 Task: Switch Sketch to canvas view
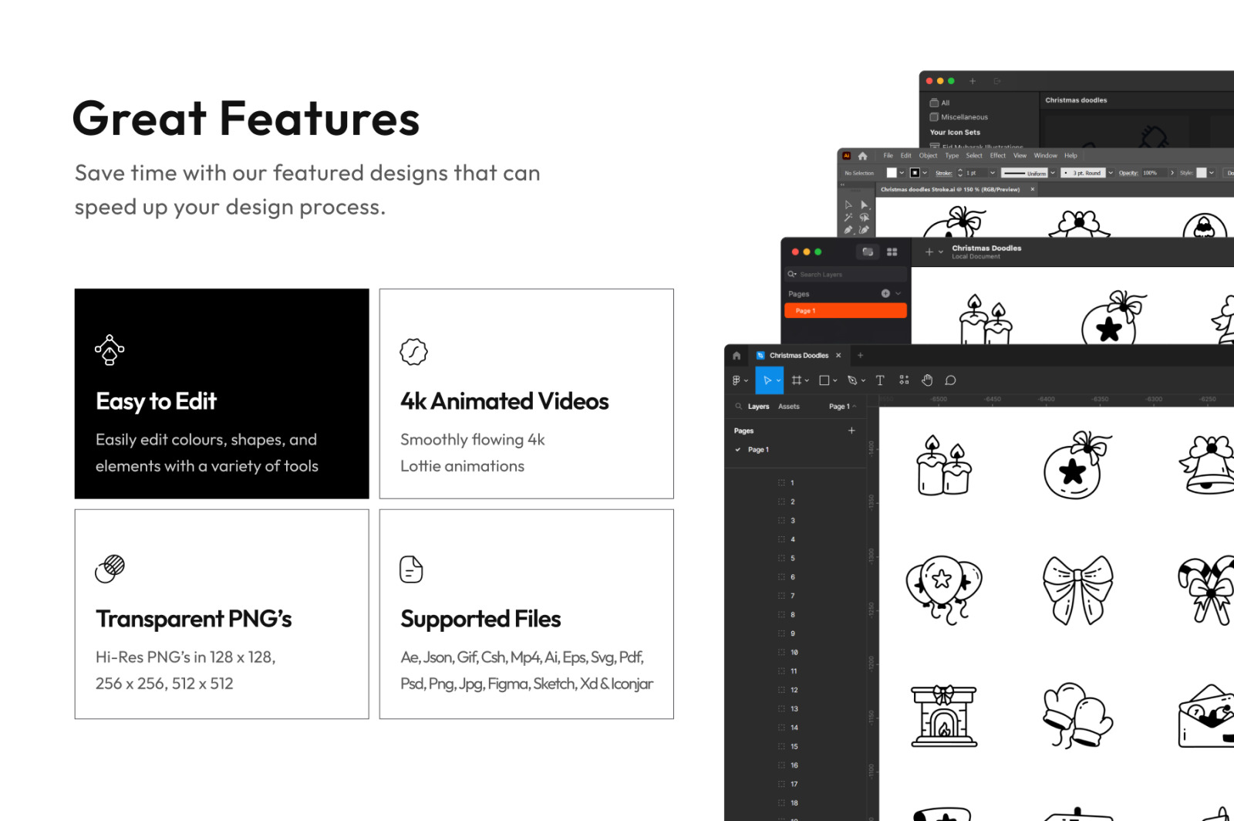pos(868,252)
